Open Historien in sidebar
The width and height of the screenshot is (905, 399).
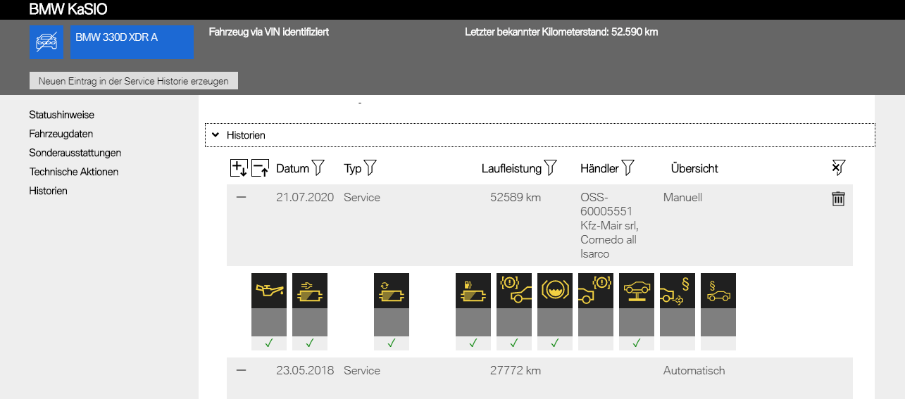pos(49,191)
